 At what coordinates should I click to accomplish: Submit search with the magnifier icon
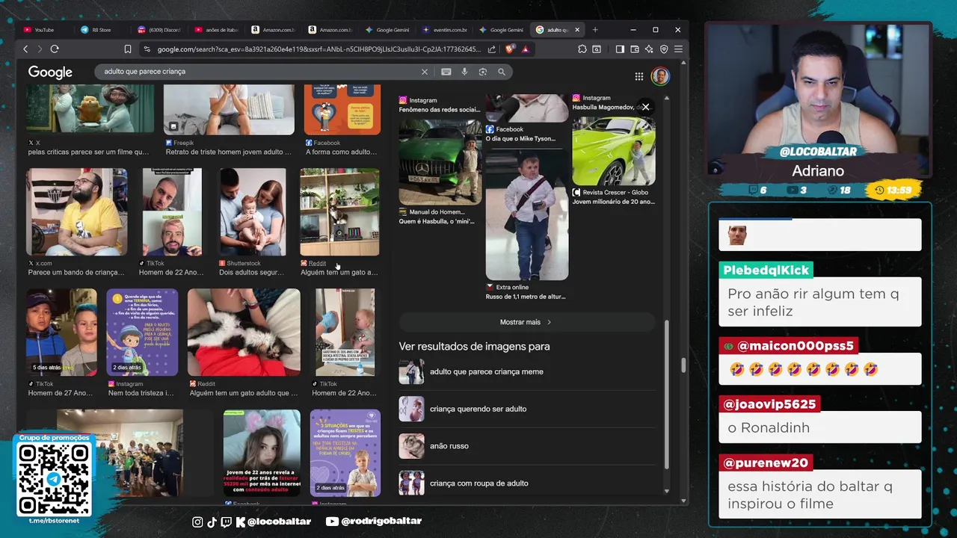[502, 72]
